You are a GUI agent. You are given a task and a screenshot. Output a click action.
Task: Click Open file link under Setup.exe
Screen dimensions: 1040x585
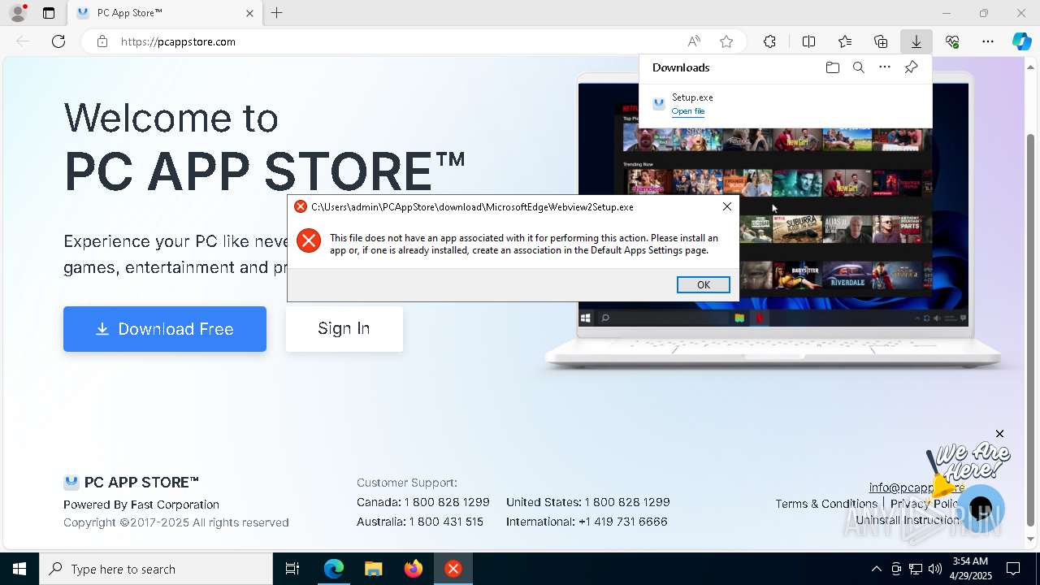tap(688, 111)
